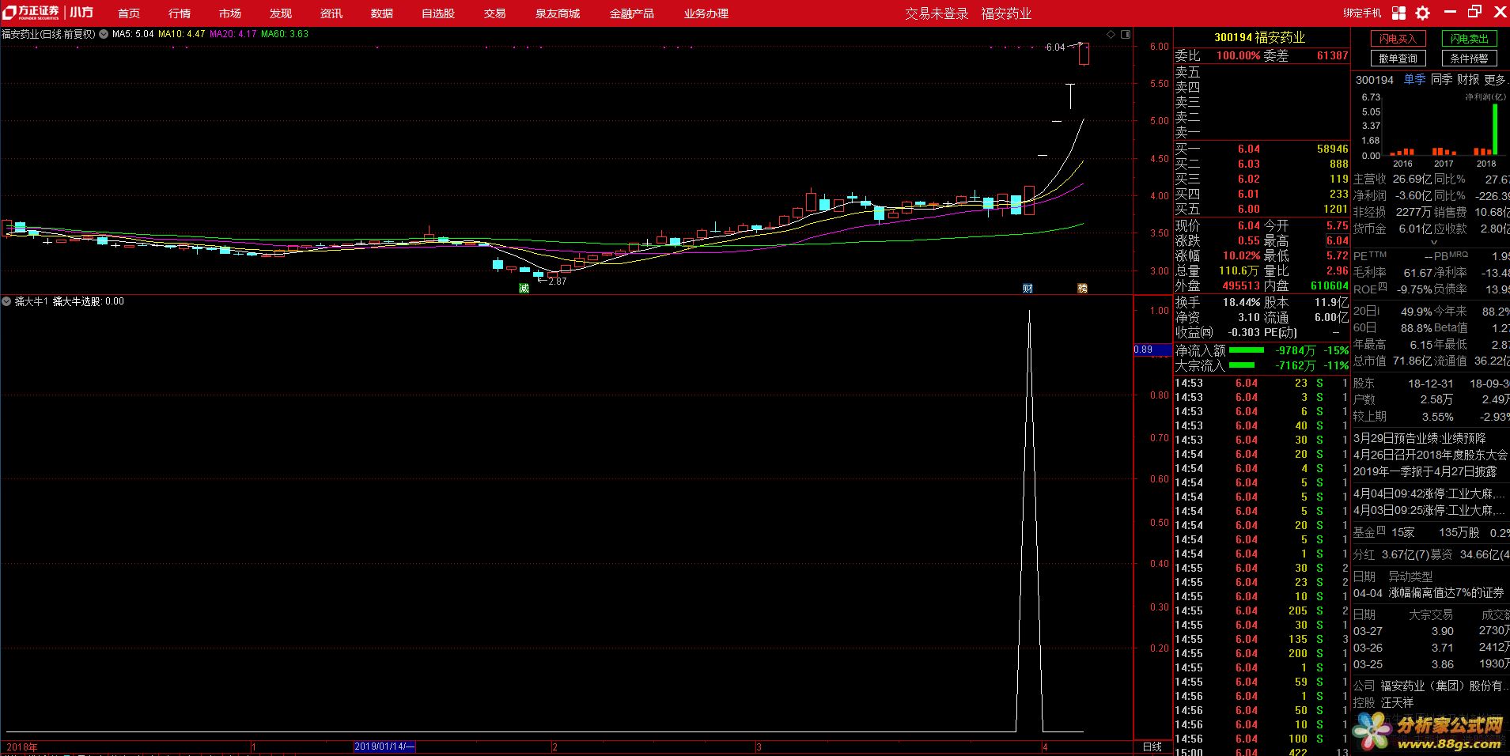The width and height of the screenshot is (1510, 756).
Task: Click the 04-04 涨幅偏离值 abnormal event row
Action: pos(1430,593)
